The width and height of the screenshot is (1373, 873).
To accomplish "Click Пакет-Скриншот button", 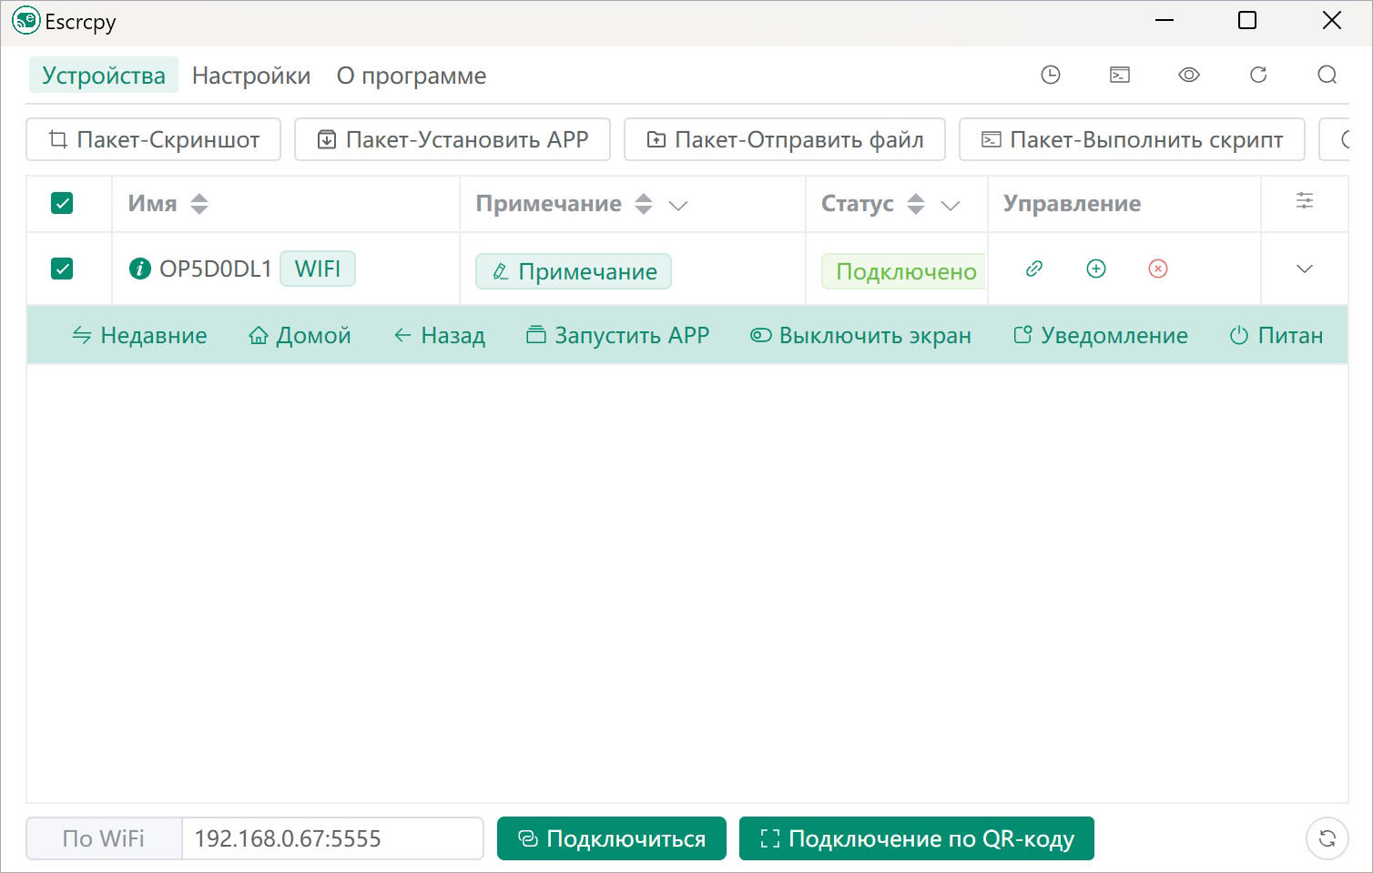I will (x=154, y=139).
